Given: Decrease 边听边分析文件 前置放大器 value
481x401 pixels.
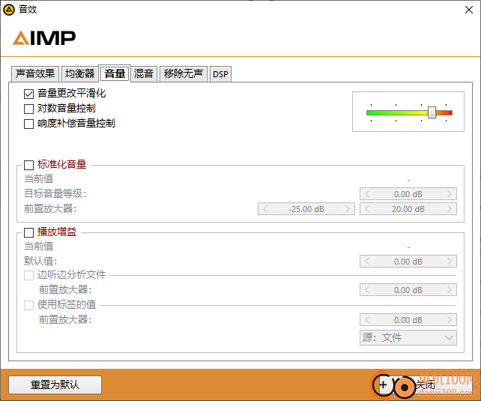Looking at the screenshot, I should (367, 289).
